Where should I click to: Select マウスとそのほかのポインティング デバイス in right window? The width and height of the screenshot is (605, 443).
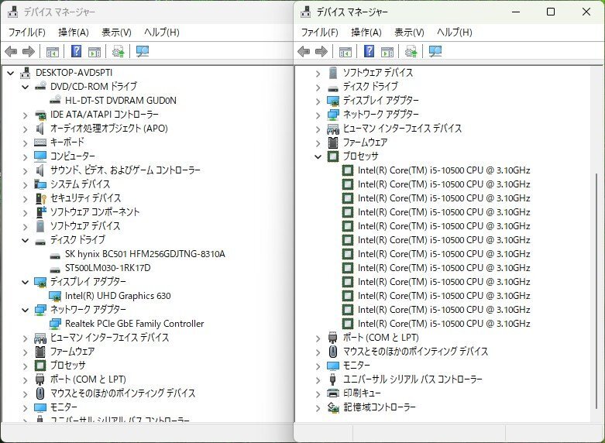pos(415,351)
